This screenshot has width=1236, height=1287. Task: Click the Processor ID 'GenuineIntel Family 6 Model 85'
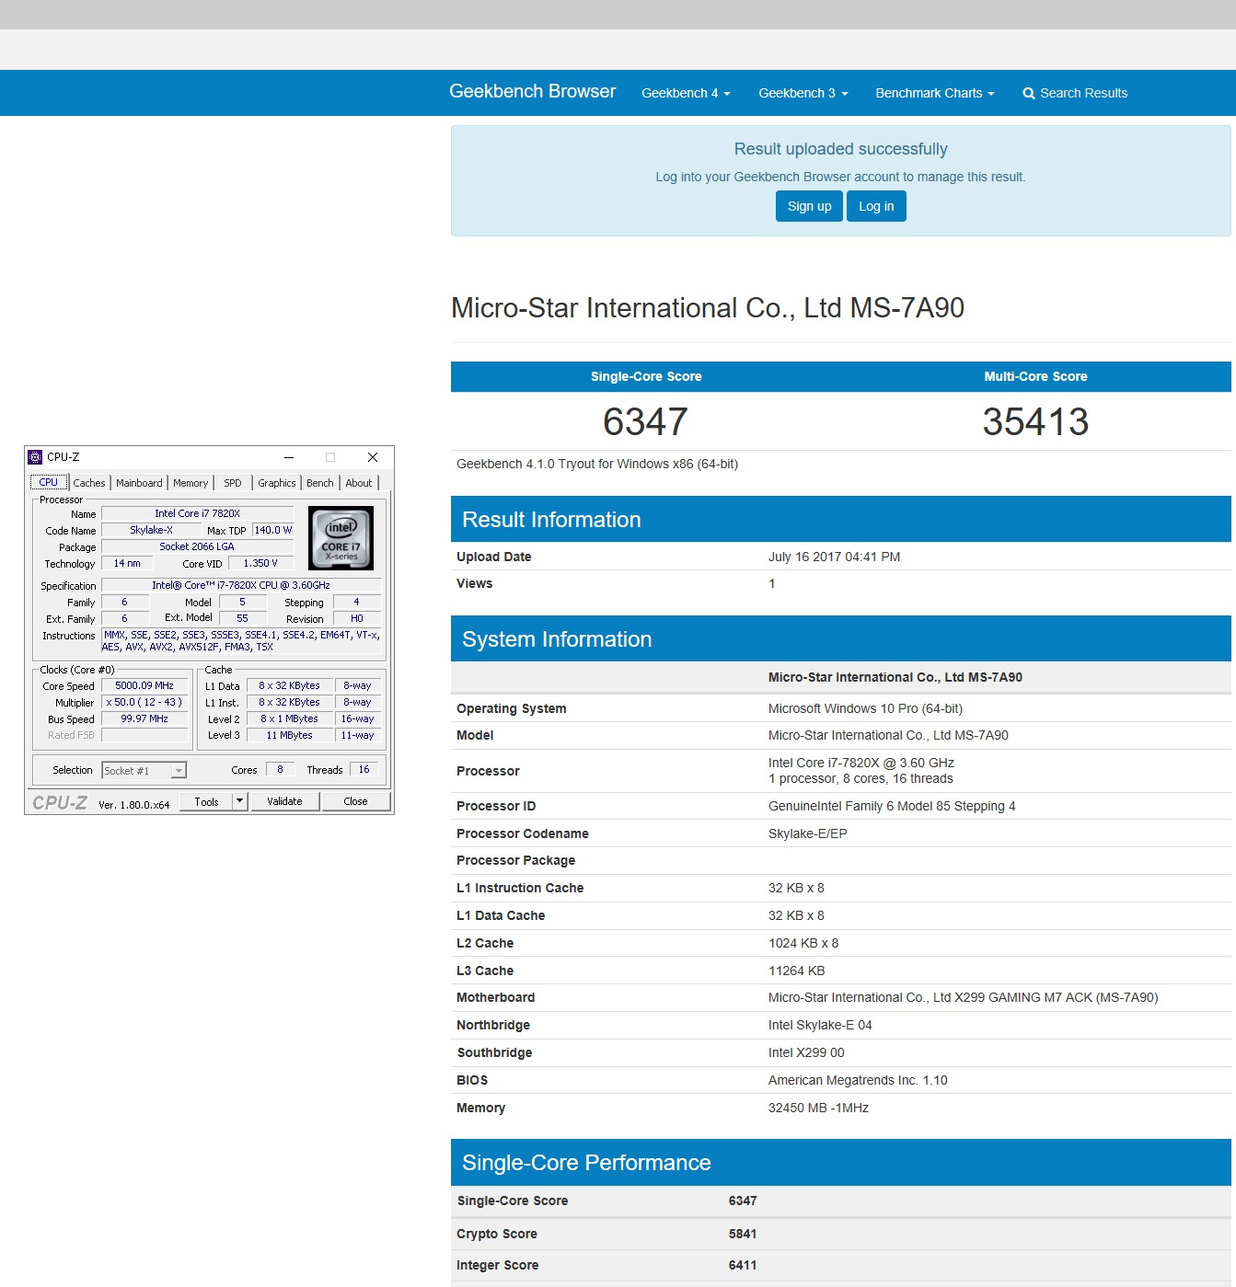tap(892, 806)
